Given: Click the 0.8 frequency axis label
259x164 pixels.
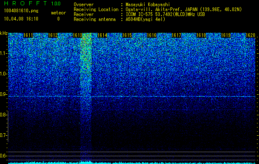Looking at the screenshot, I should coord(3,115).
